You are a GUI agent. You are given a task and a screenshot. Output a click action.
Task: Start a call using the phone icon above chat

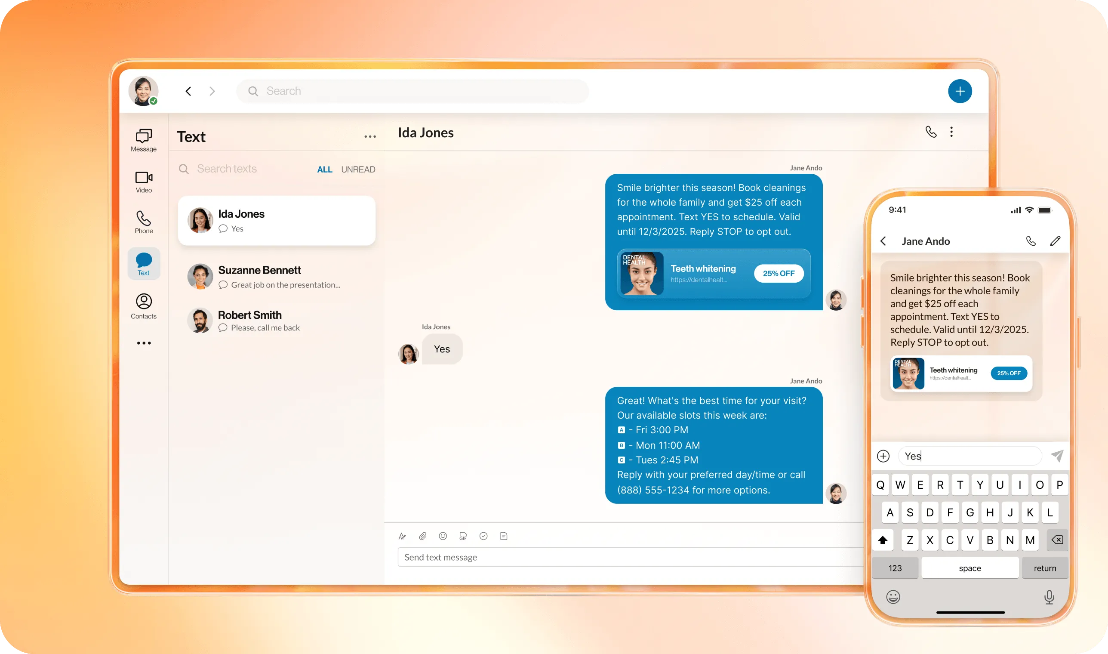(931, 131)
